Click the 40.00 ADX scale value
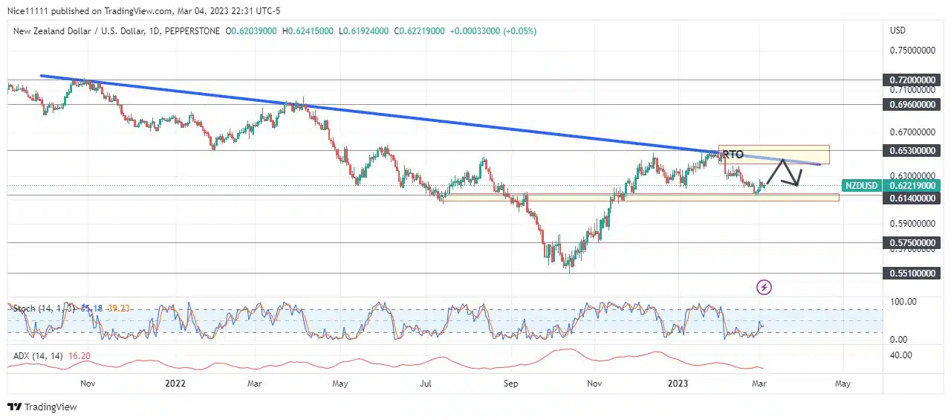 click(901, 355)
